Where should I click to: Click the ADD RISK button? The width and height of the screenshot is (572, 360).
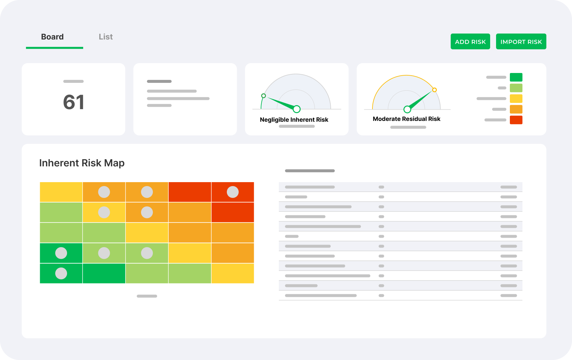[470, 41]
